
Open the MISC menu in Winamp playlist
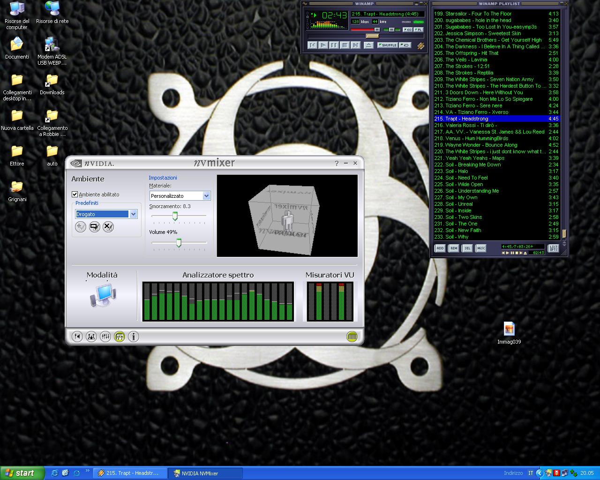pyautogui.click(x=481, y=248)
